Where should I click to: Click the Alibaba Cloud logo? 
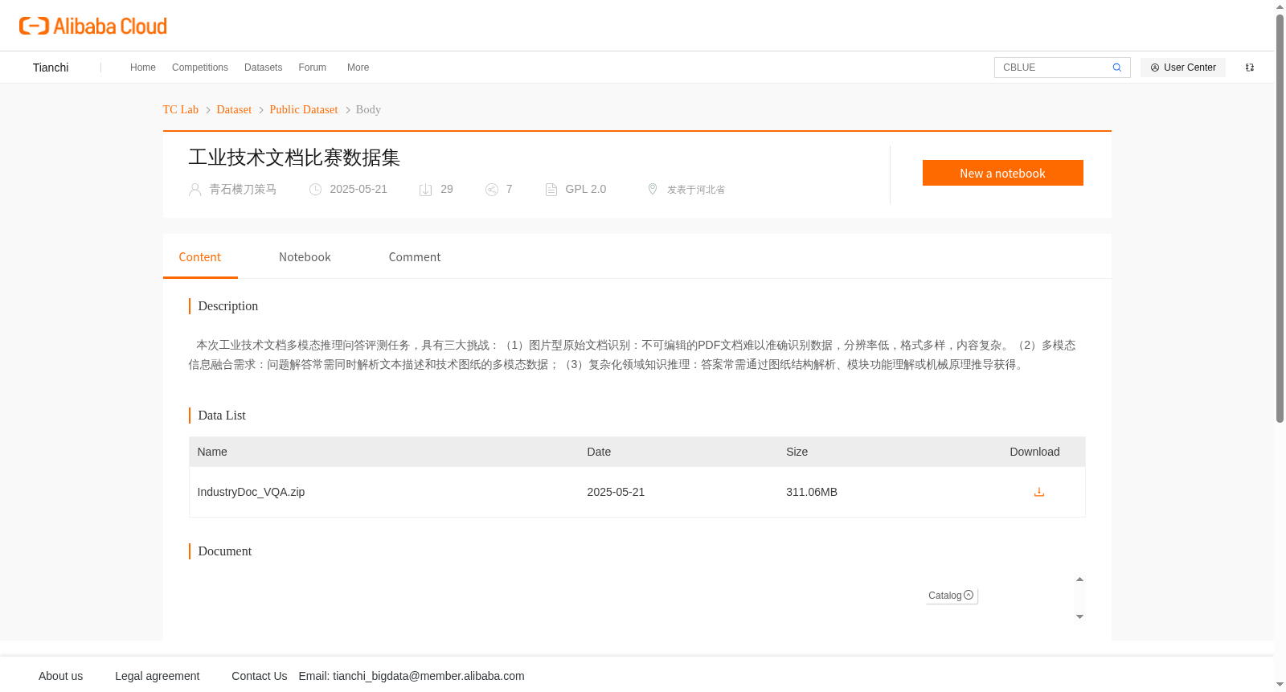pyautogui.click(x=93, y=26)
